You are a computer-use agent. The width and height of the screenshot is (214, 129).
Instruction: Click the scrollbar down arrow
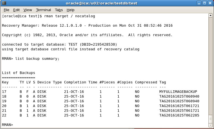pyautogui.click(x=211, y=125)
